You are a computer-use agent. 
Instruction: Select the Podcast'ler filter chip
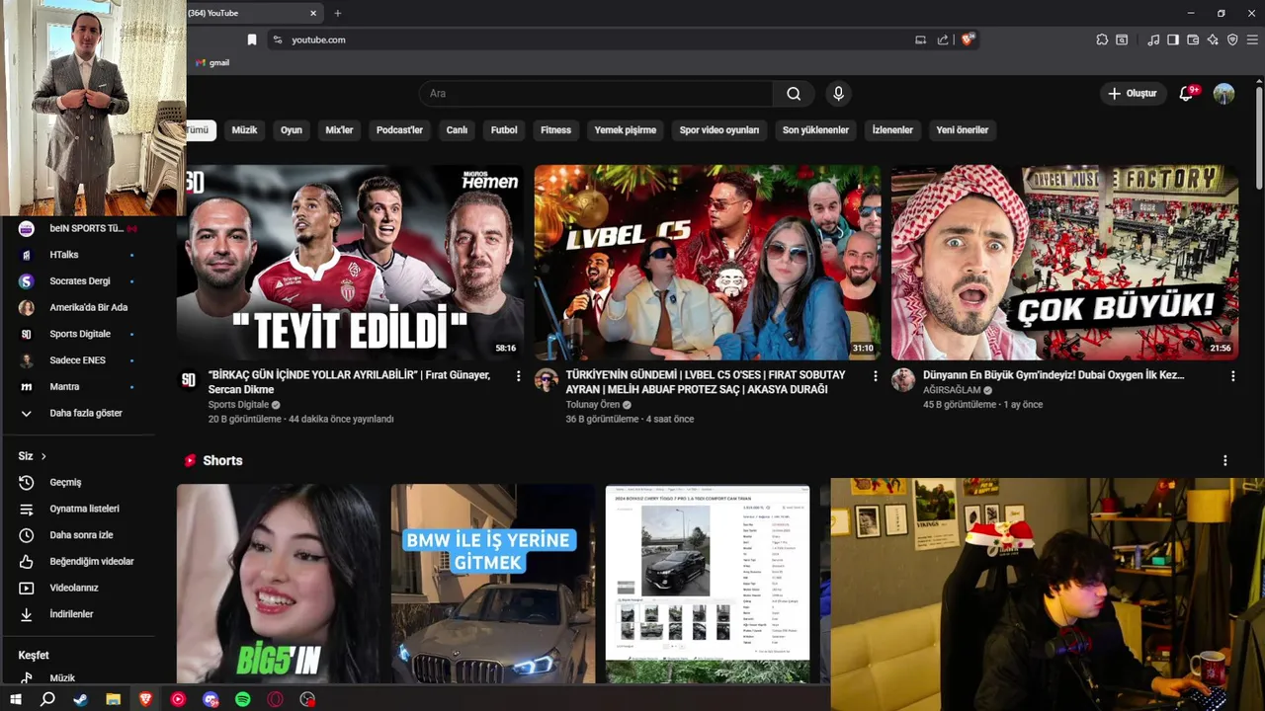399,129
